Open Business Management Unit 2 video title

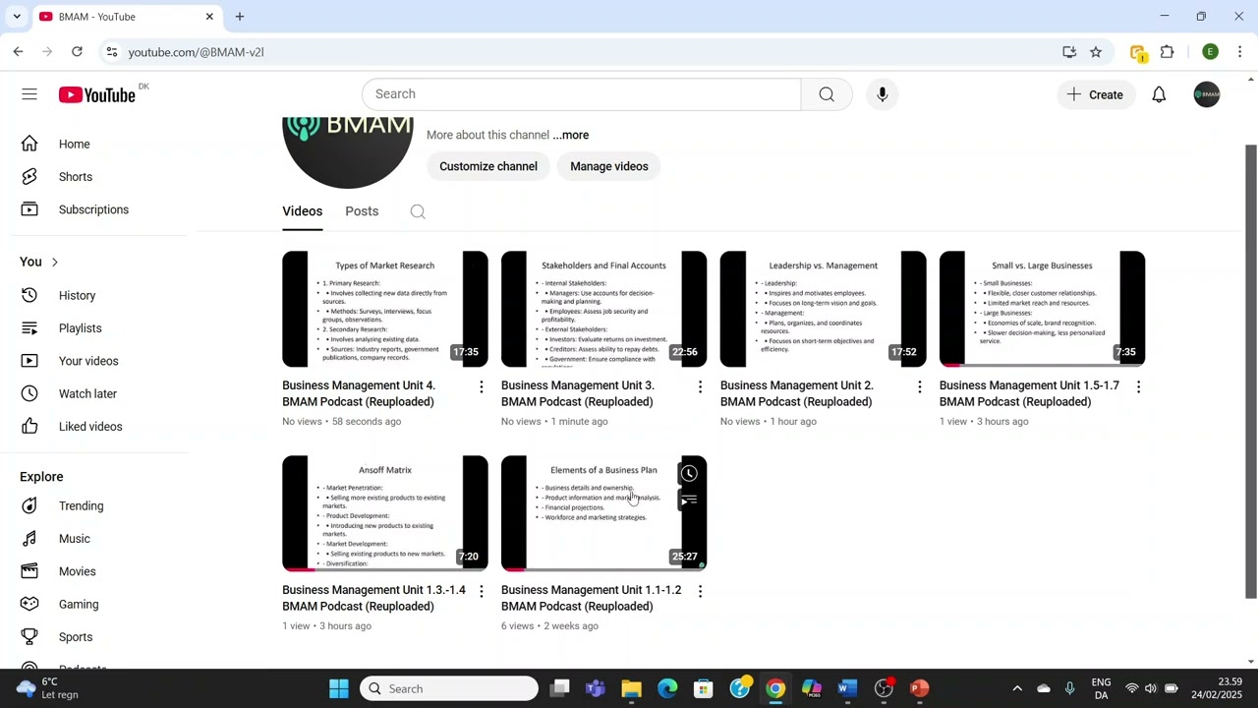click(x=797, y=393)
